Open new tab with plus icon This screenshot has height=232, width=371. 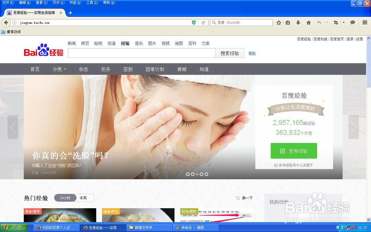(x=70, y=13)
